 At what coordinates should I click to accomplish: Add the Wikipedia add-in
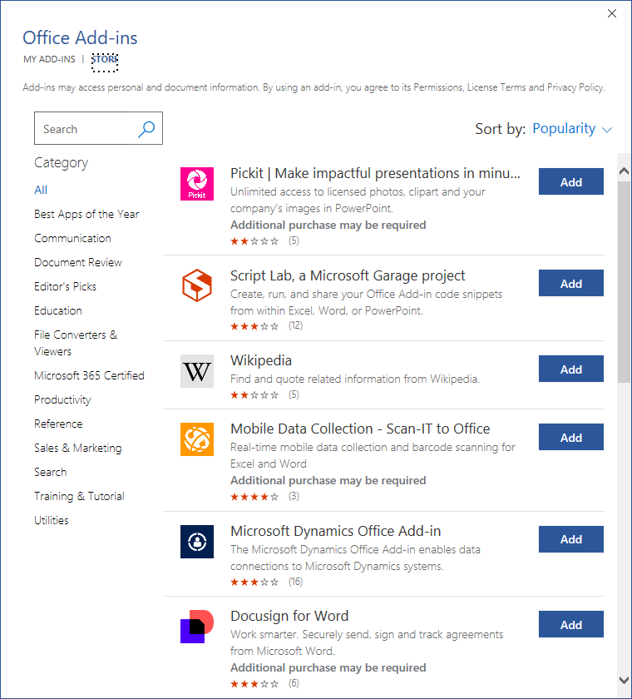pyautogui.click(x=571, y=369)
